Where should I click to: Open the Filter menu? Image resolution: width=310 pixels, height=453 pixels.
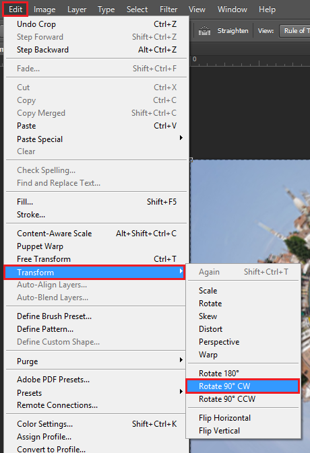click(x=168, y=9)
